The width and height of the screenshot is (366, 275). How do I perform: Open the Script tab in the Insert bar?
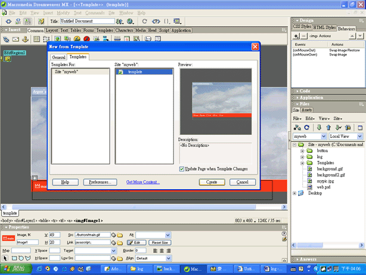click(x=164, y=30)
